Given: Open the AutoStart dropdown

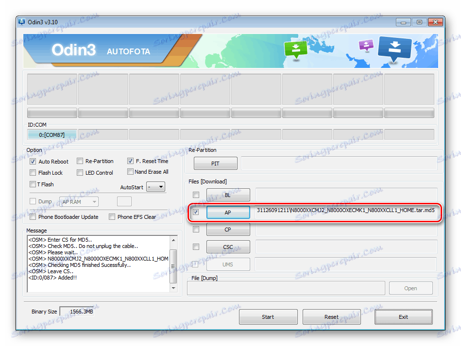Looking at the screenshot, I should click(x=156, y=187).
